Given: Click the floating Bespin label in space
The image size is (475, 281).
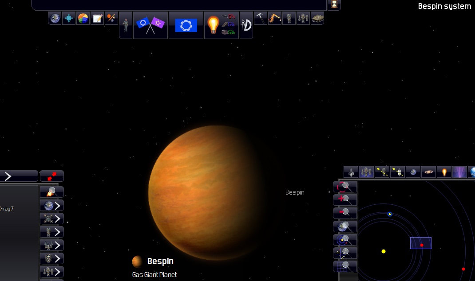Looking at the screenshot, I should coord(295,192).
